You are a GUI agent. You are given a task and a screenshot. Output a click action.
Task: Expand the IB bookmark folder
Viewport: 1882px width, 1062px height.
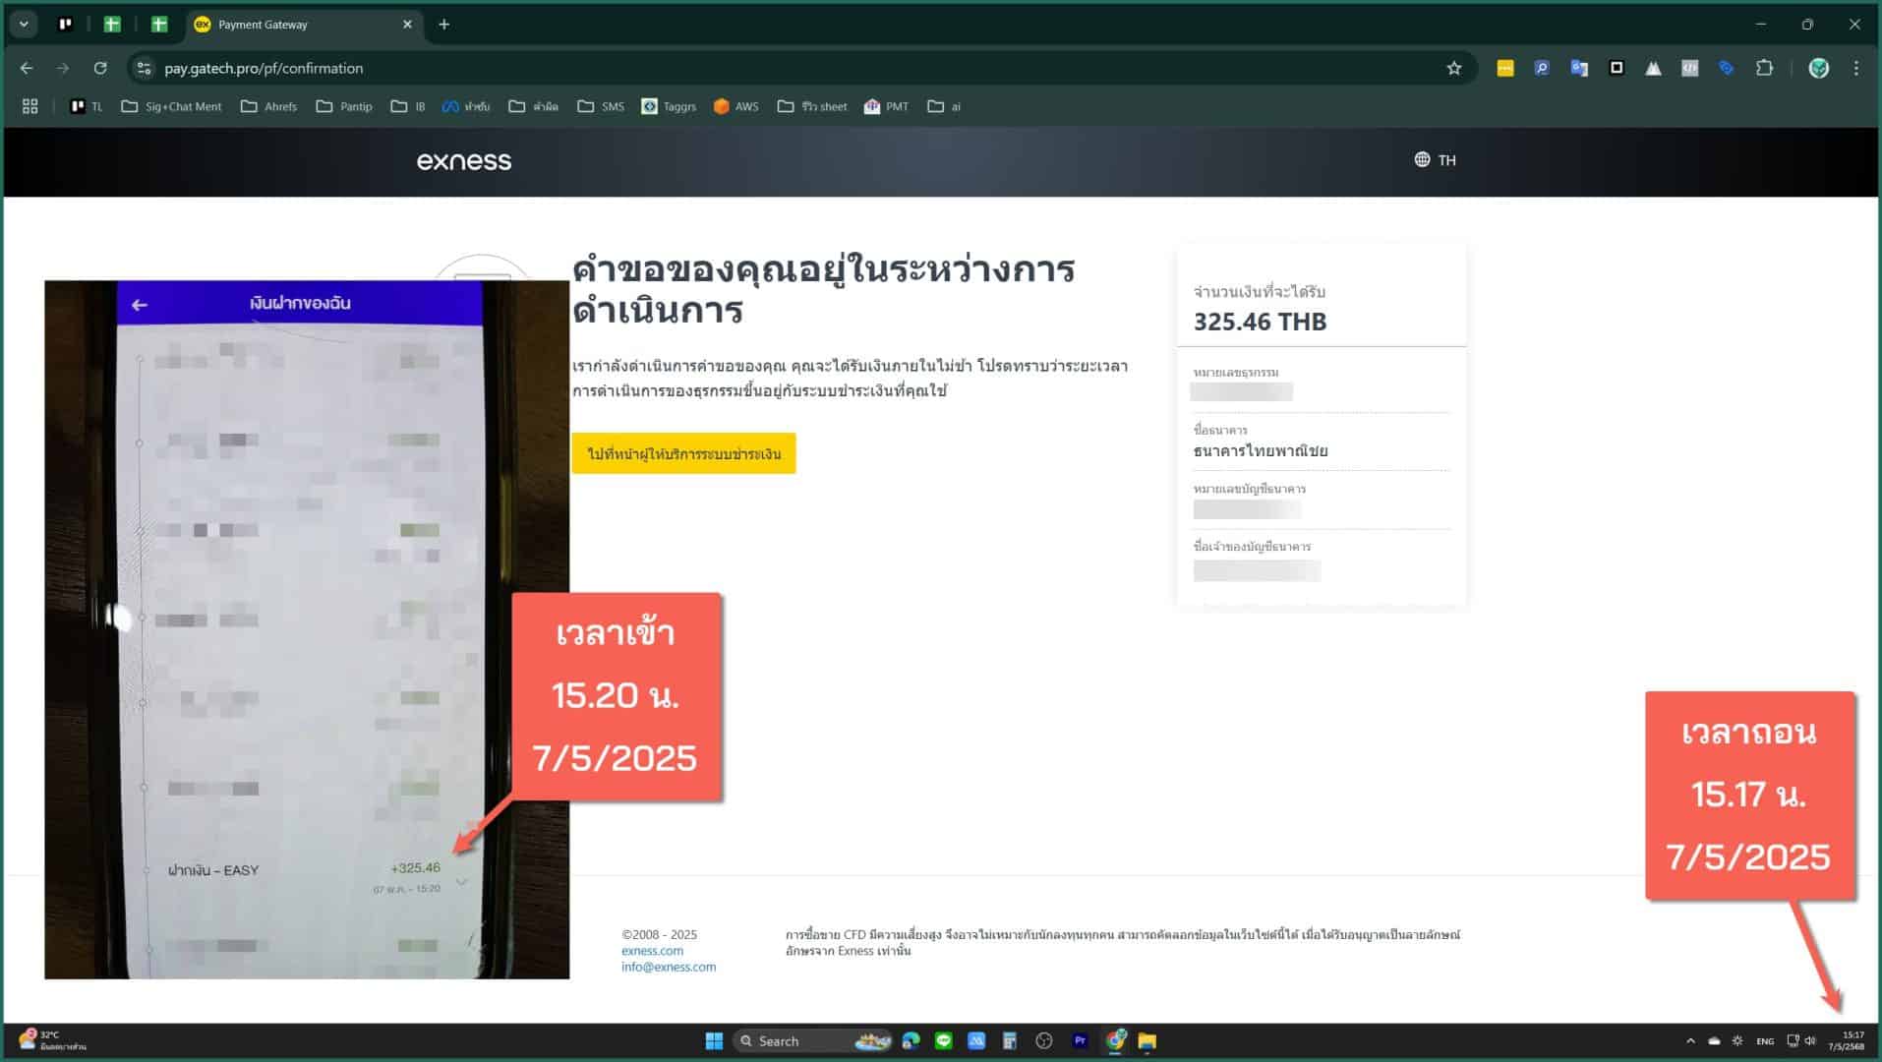click(x=408, y=106)
